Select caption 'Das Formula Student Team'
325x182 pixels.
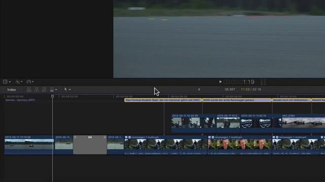pyautogui.click(x=163, y=100)
